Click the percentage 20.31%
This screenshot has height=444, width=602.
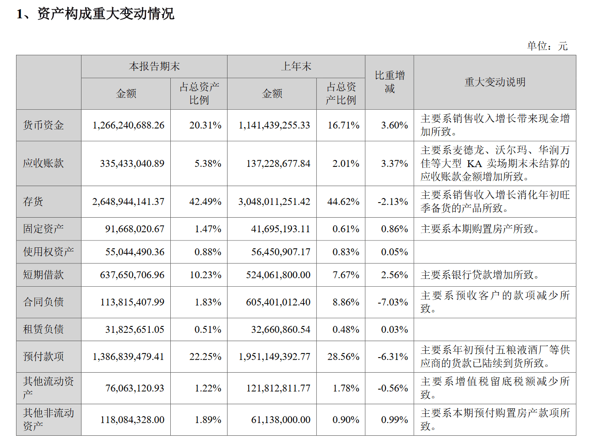pos(205,125)
